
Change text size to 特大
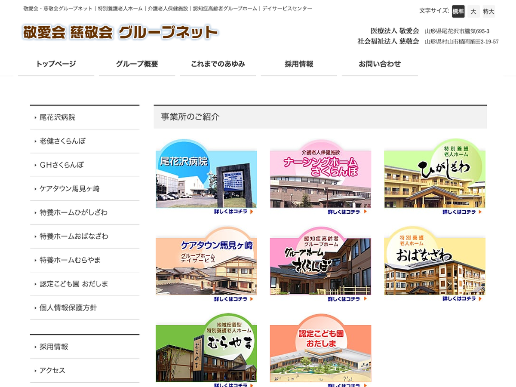click(488, 12)
